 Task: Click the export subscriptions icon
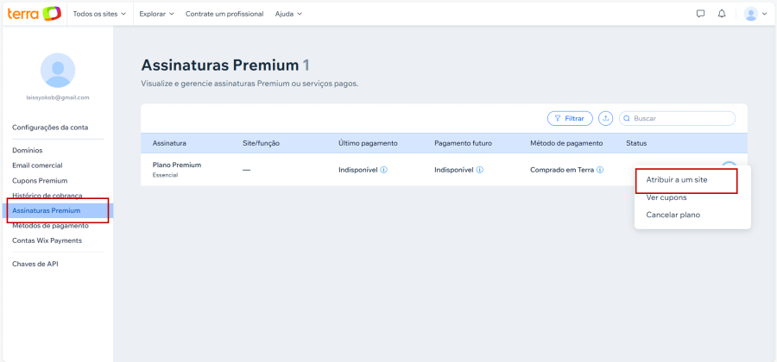coord(605,118)
